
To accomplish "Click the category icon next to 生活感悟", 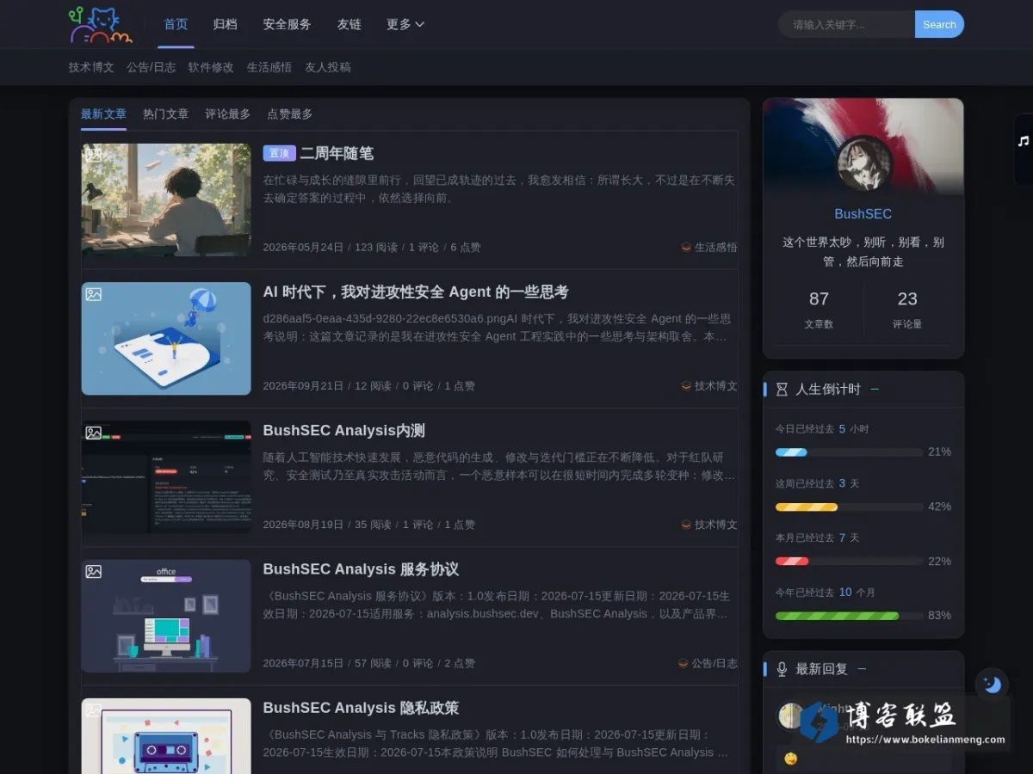I will pyautogui.click(x=686, y=248).
